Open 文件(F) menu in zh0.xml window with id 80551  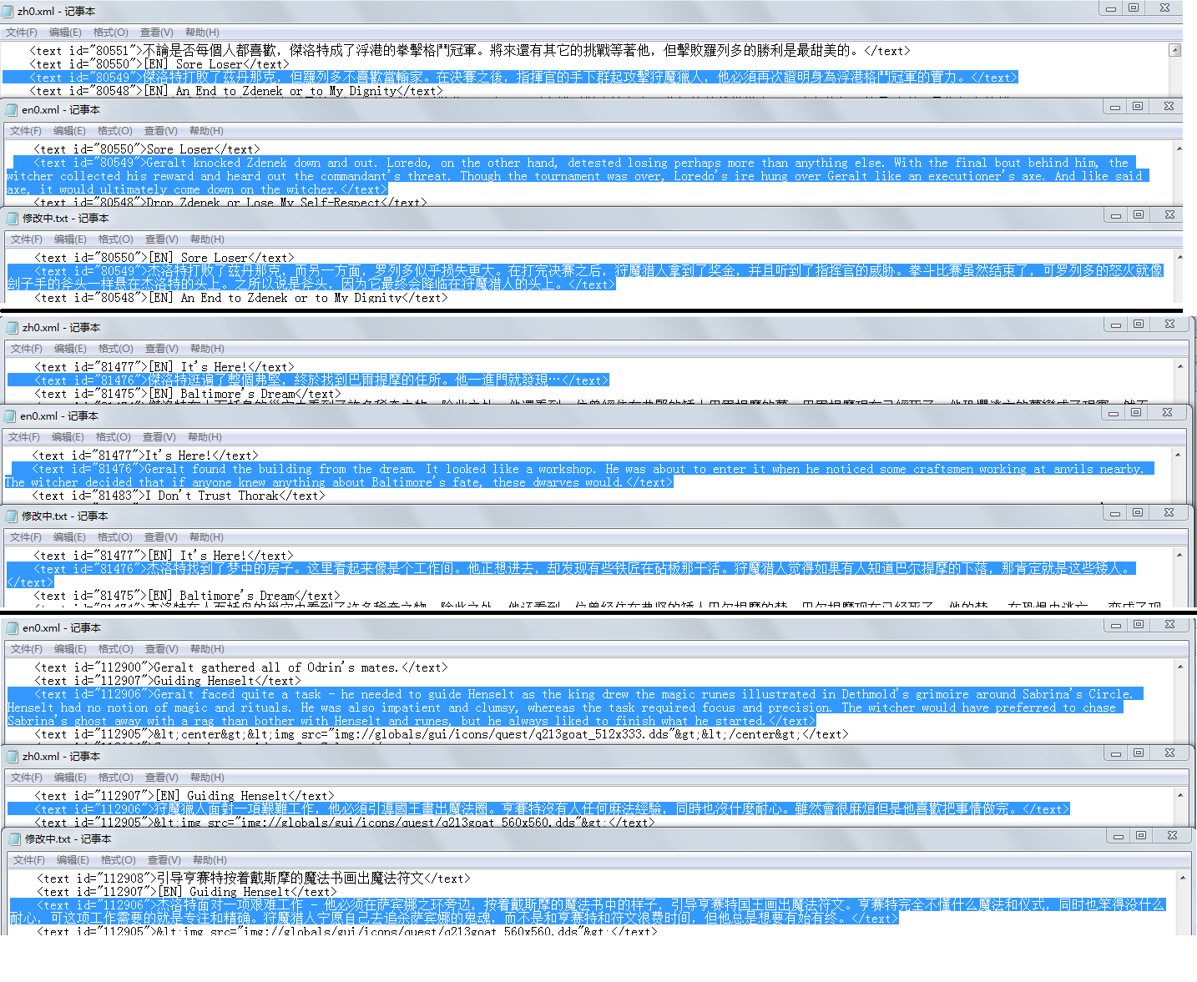tap(22, 33)
